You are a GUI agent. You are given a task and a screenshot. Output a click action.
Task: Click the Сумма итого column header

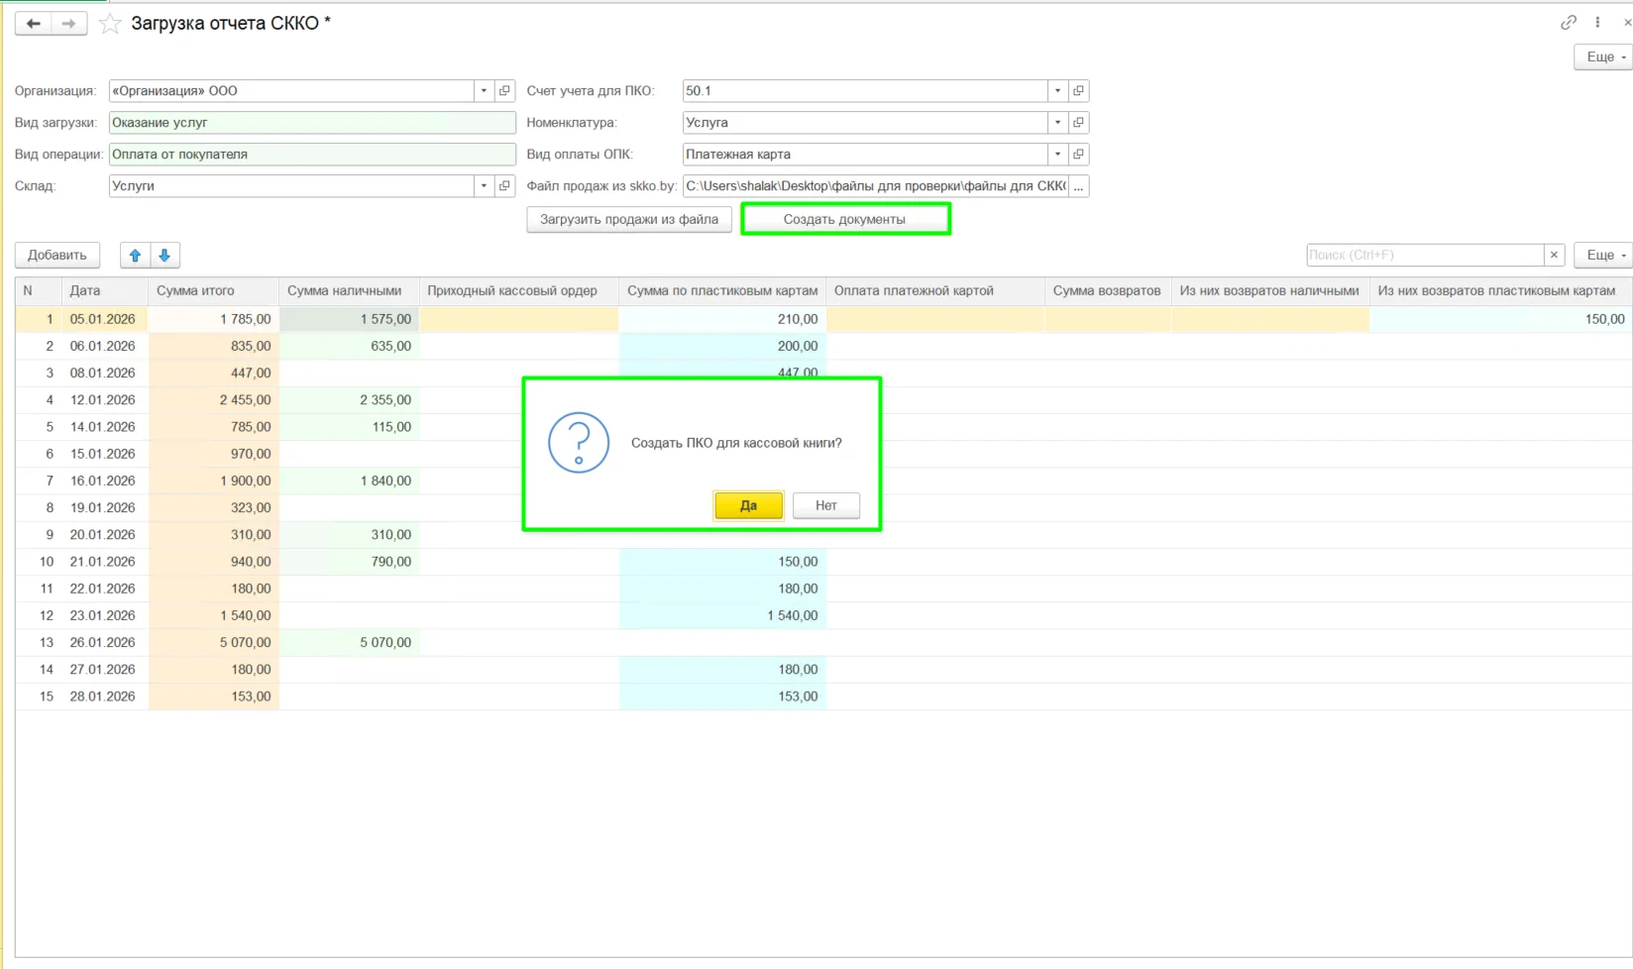pos(213,291)
